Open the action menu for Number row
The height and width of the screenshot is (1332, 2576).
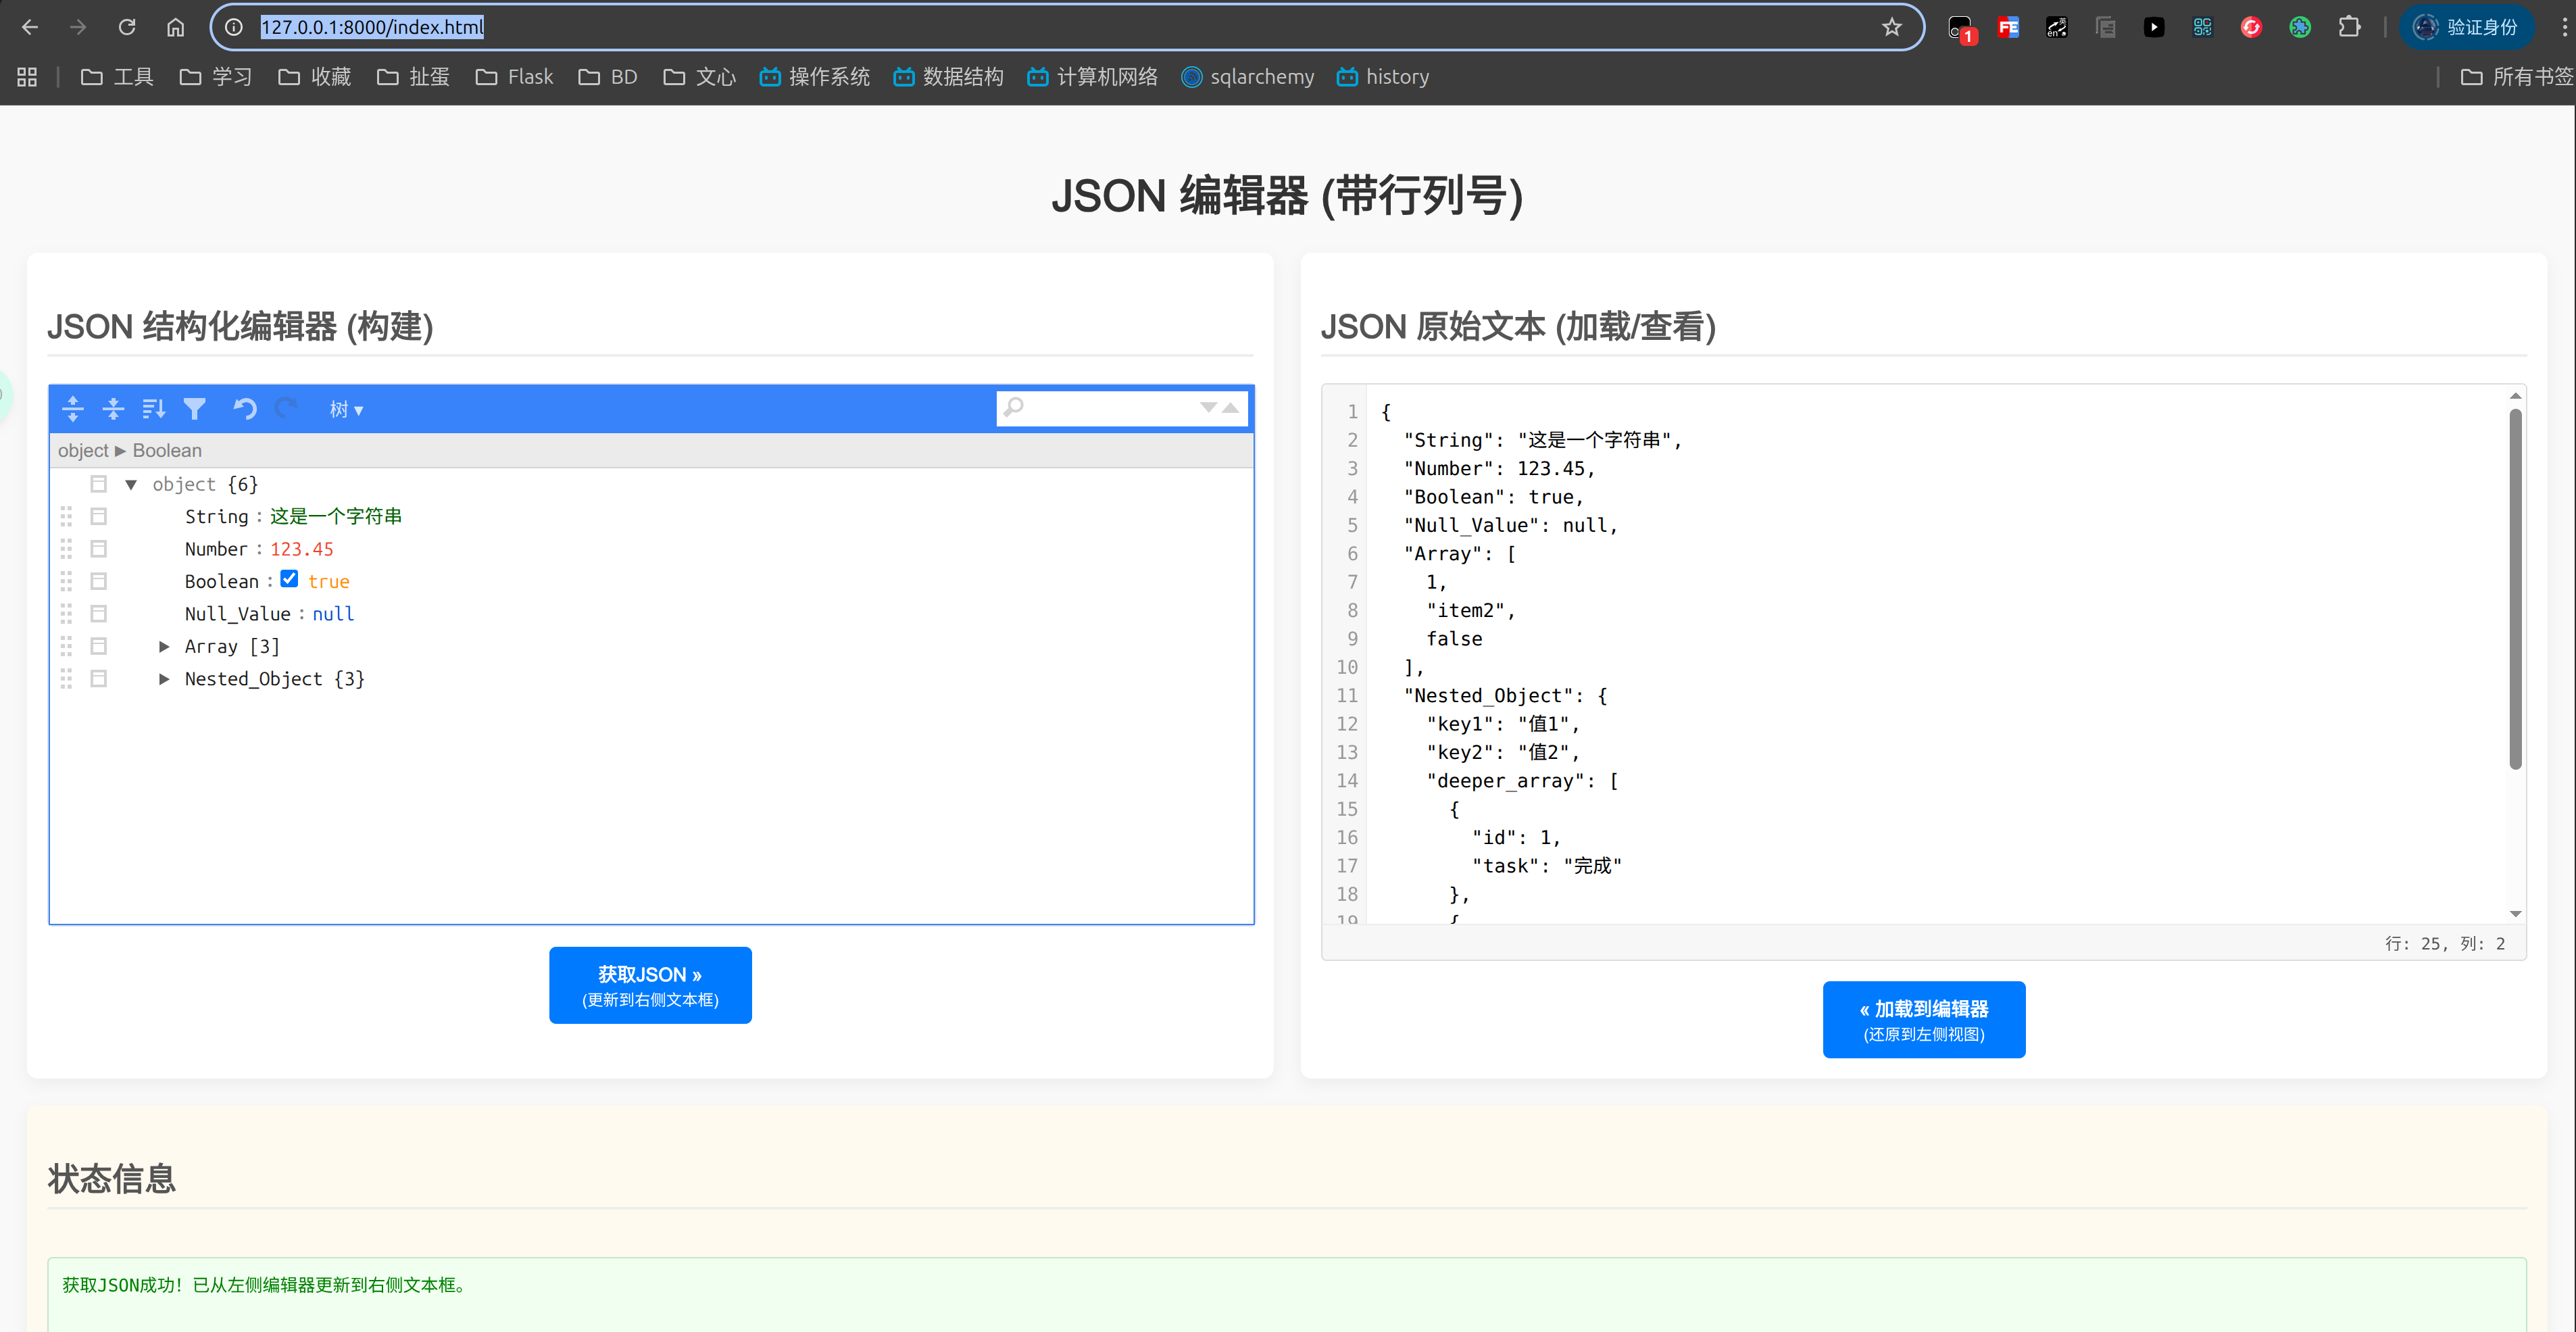coord(98,549)
